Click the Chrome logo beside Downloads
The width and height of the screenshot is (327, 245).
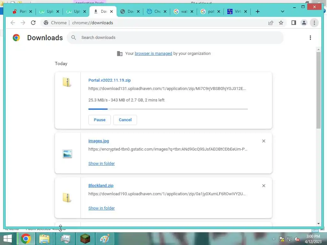(x=16, y=38)
